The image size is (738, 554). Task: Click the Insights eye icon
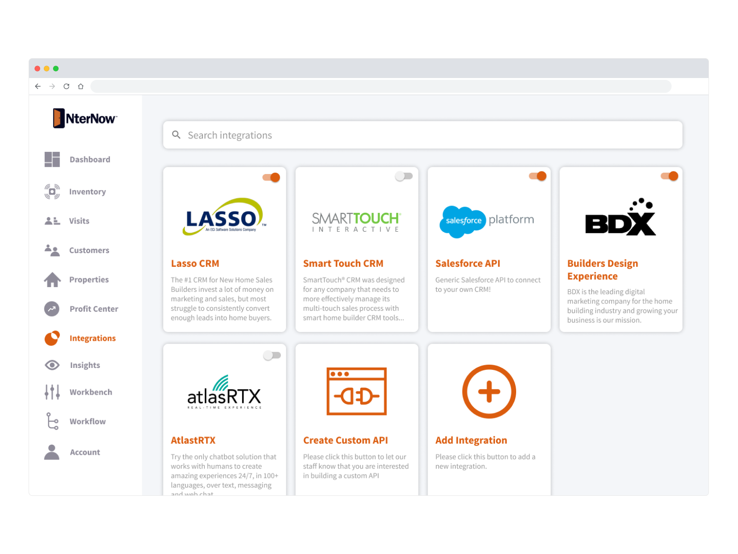(52, 365)
